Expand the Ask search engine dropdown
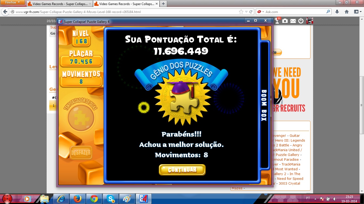The image size is (364, 204). (263, 12)
